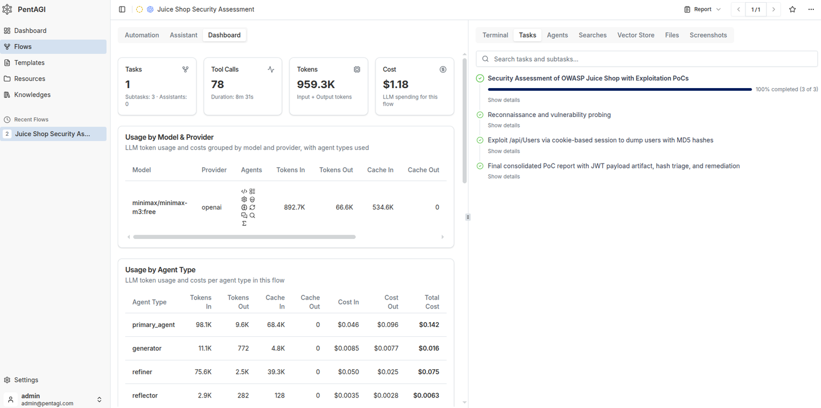The image size is (821, 408).
Task: Click the Tool Calls activity icon
Action: (271, 69)
